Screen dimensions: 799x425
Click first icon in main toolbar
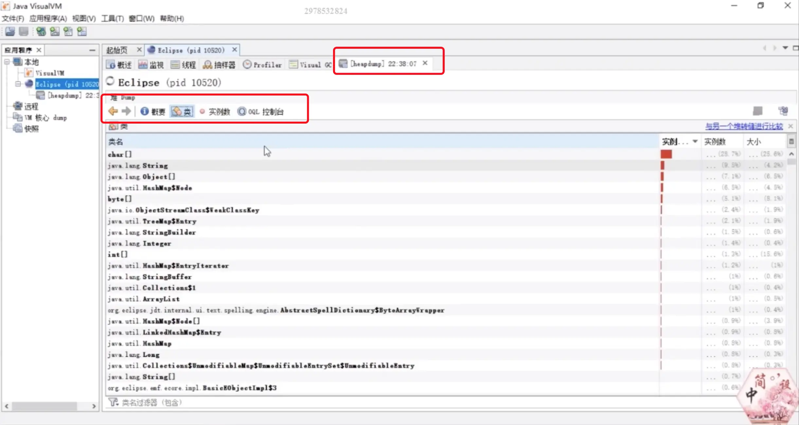(10, 32)
